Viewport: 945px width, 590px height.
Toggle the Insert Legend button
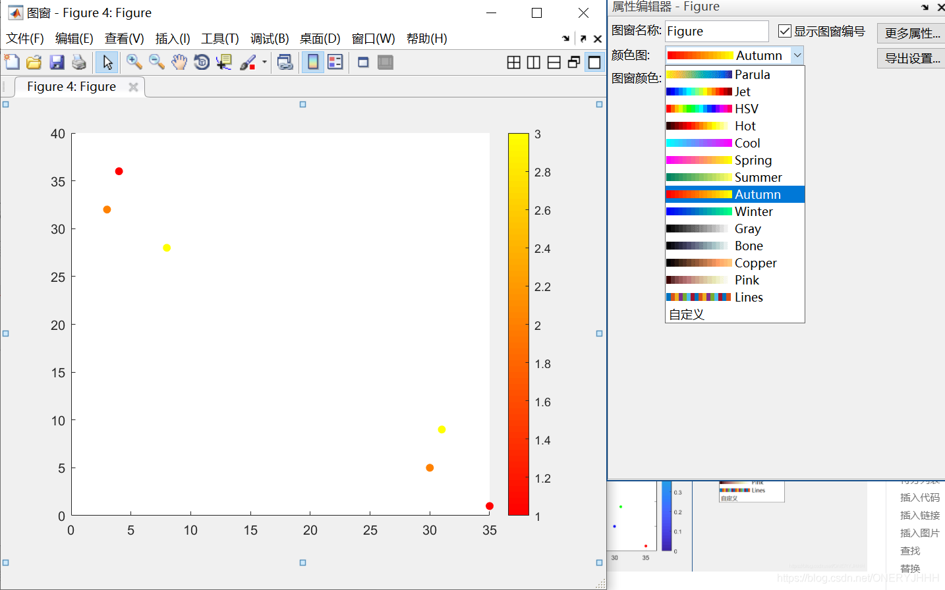point(335,63)
